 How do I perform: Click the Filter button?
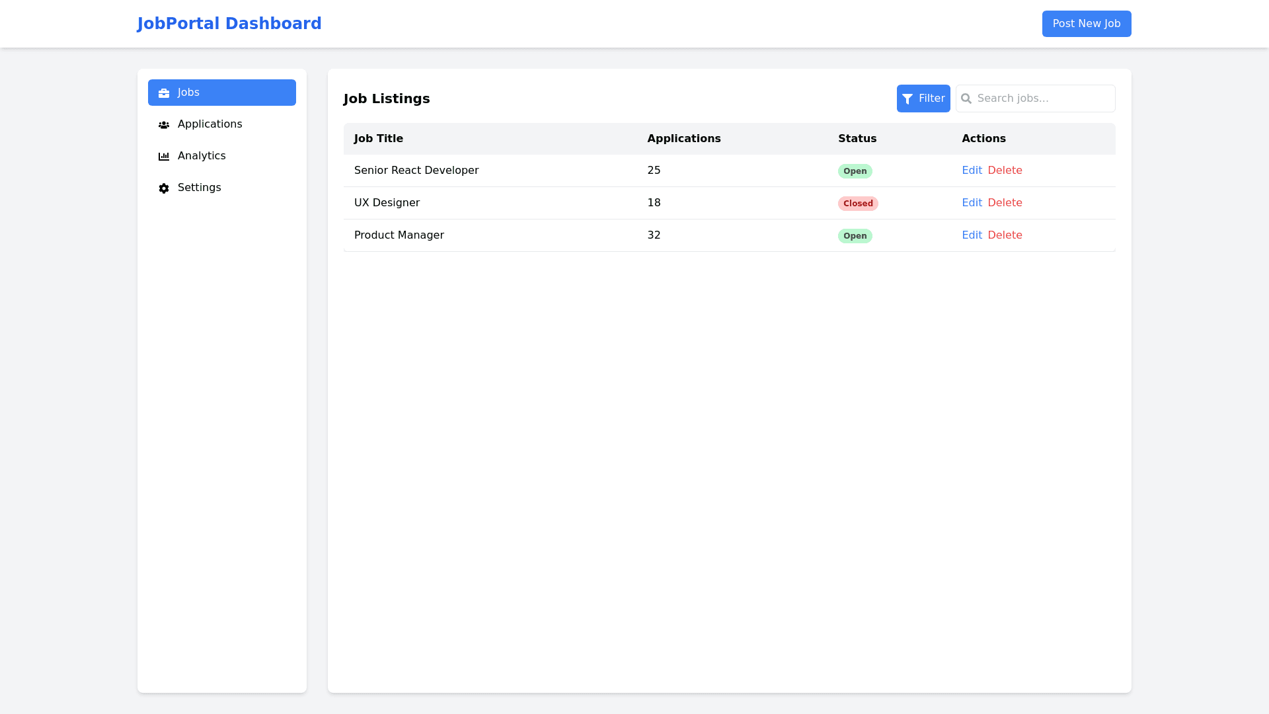pos(923,99)
